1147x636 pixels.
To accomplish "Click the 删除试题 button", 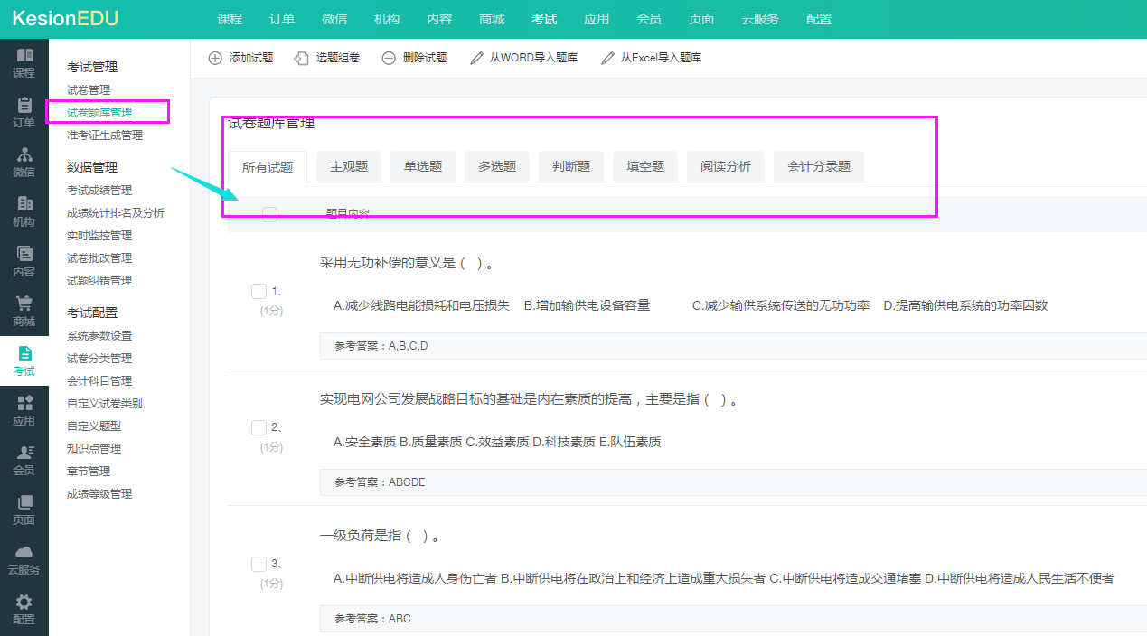I will (x=414, y=58).
